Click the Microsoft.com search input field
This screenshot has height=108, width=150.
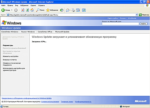coord(120,24)
